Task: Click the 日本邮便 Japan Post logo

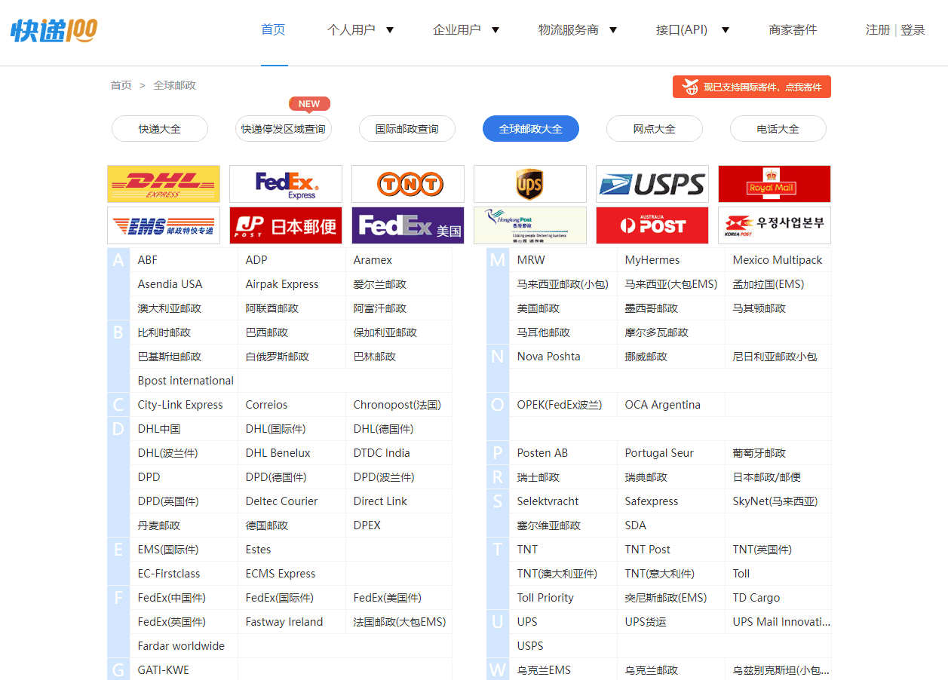Action: point(285,225)
